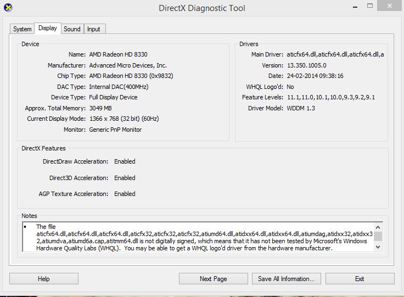Screen dimensions: 404x297
Task: Click driver version '13.350.1005.0'
Action: coord(307,65)
